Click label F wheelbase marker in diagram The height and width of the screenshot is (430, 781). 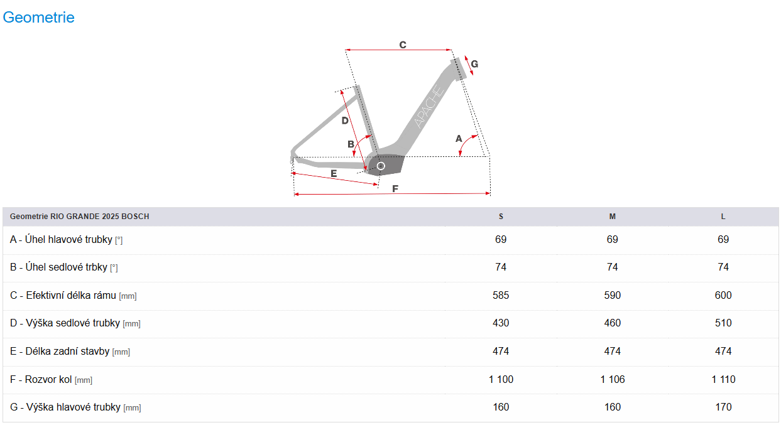[395, 188]
